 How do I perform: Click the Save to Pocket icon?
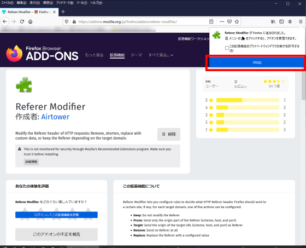(229, 21)
